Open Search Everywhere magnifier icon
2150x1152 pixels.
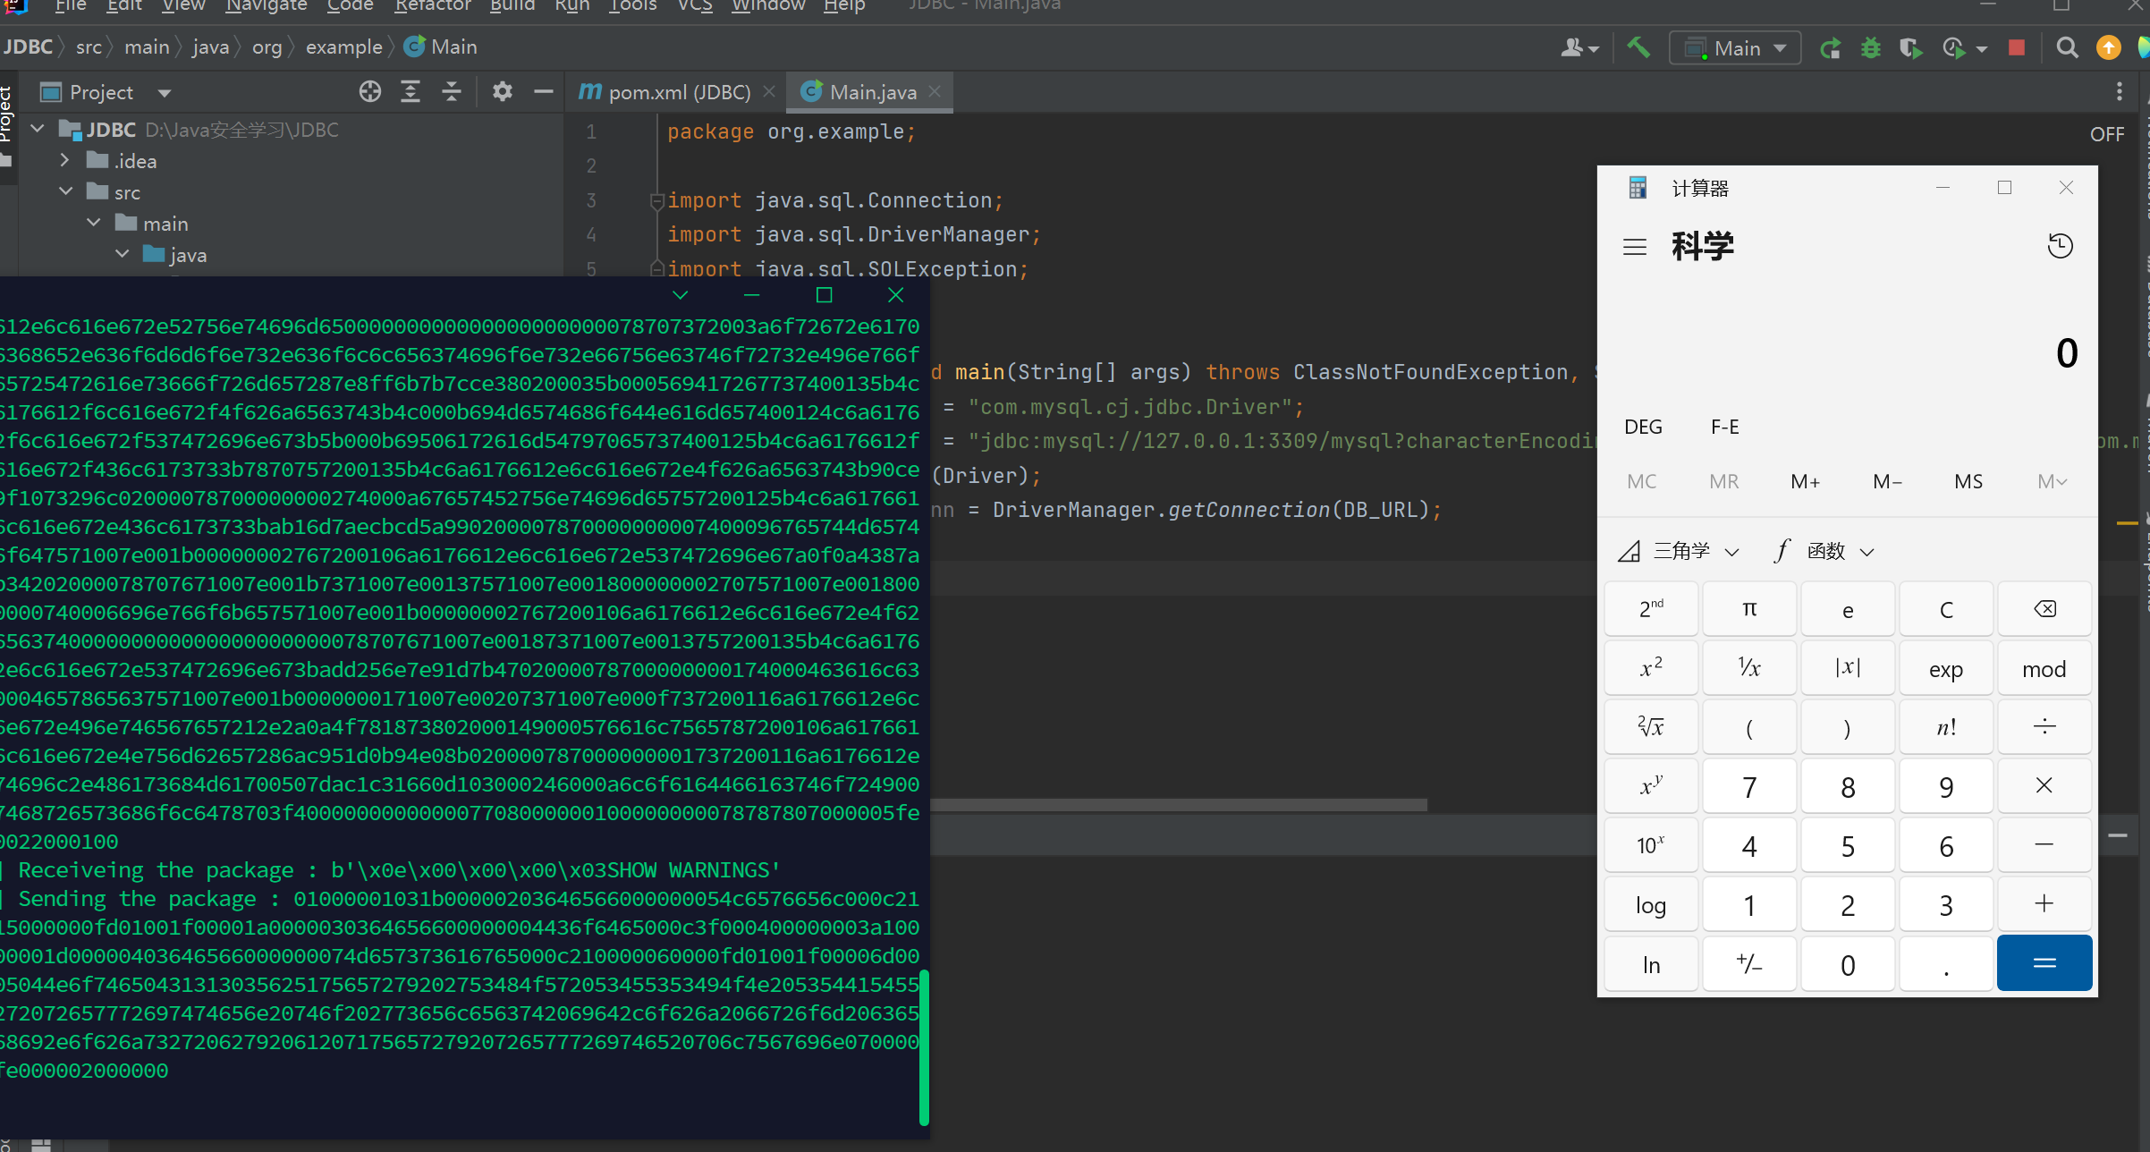point(2067,47)
